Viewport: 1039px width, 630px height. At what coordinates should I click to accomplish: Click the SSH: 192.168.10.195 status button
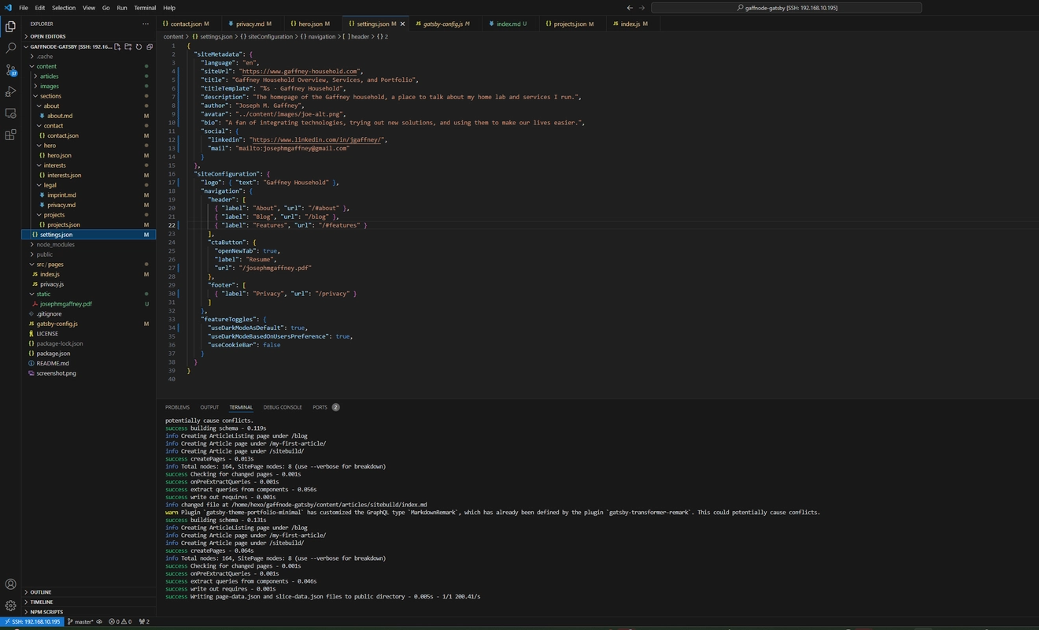pos(31,621)
